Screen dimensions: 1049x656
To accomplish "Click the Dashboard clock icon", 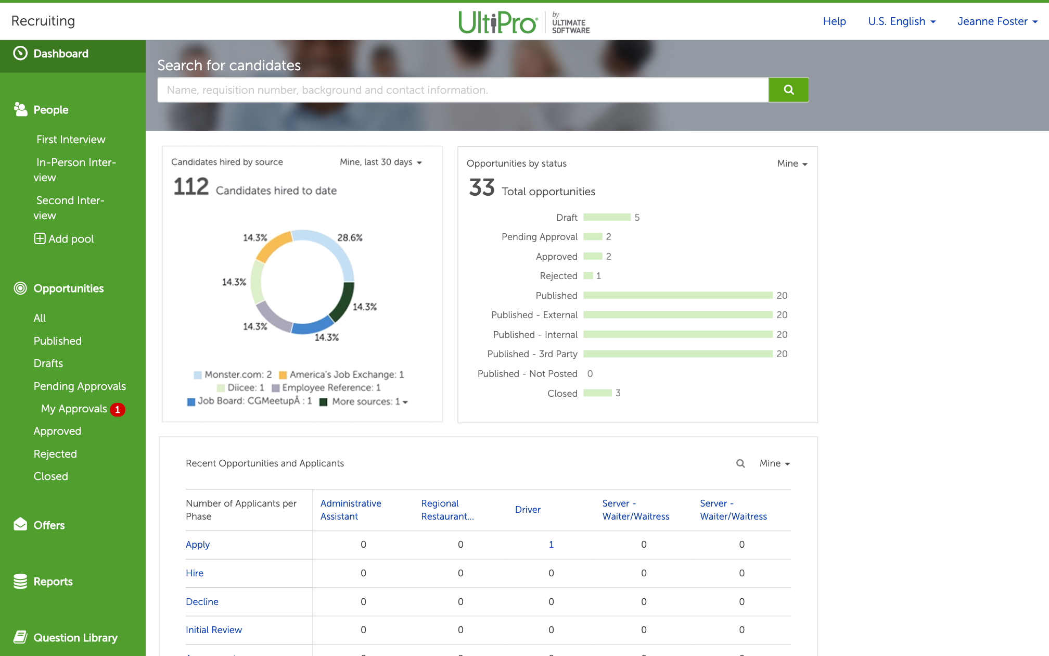I will coord(20,53).
